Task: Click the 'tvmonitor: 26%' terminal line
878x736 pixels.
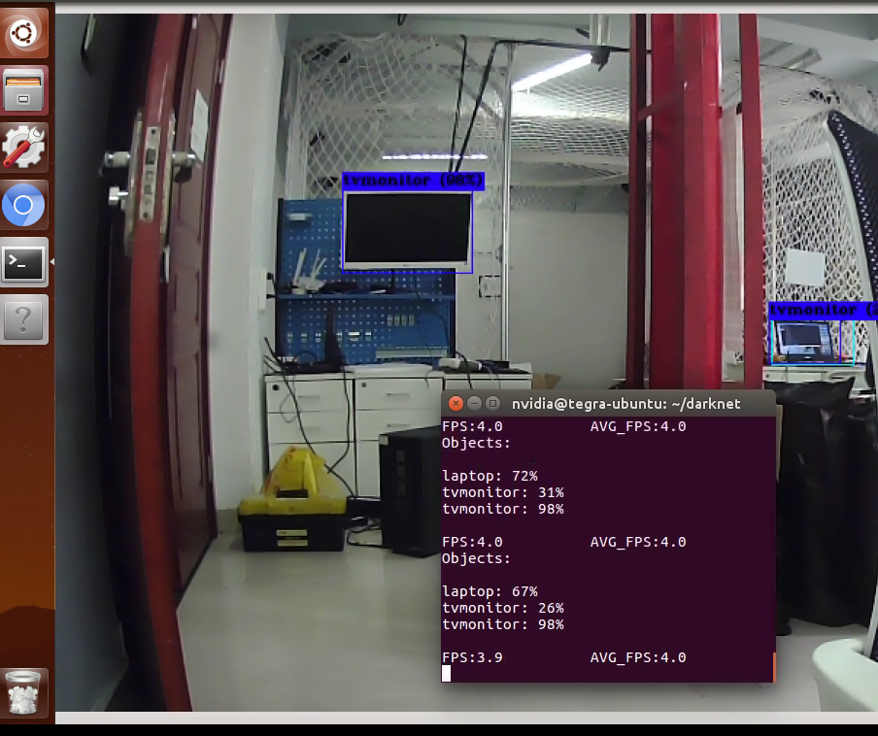Action: tap(503, 608)
